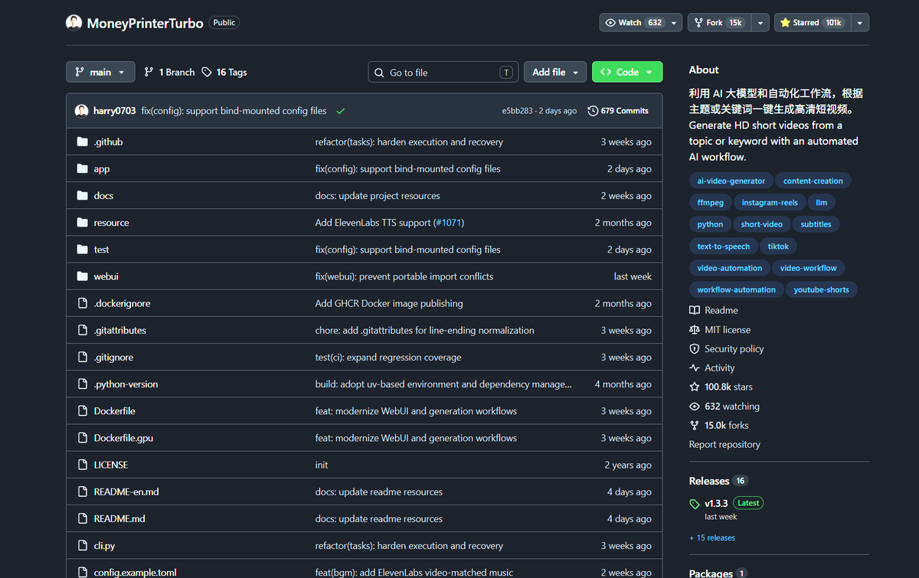Click the book icon next to Readme

695,310
